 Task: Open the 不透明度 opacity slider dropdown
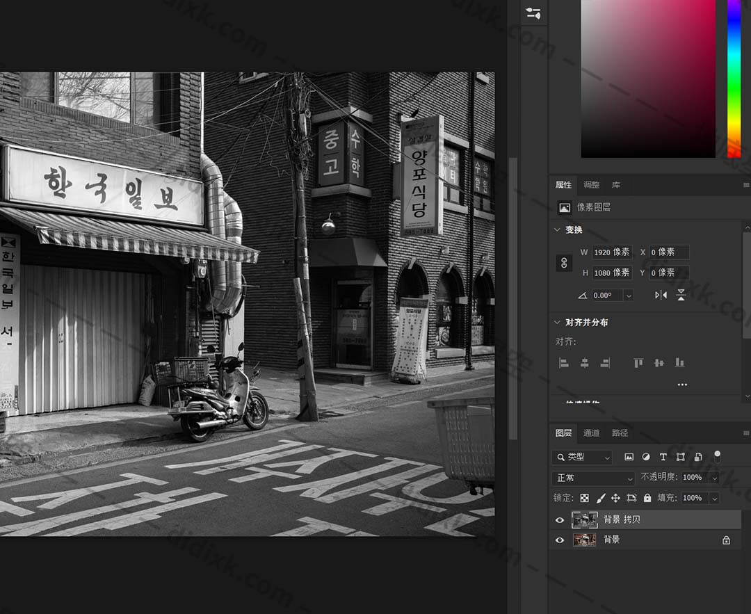(715, 478)
